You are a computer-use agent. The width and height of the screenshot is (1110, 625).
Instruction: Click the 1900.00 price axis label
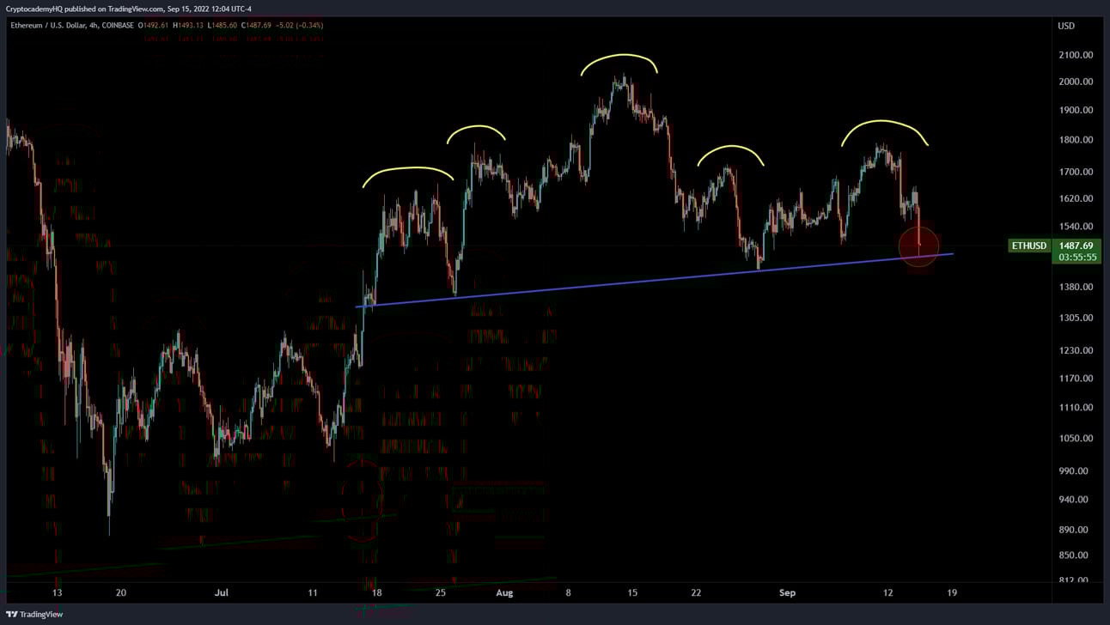[x=1076, y=110]
